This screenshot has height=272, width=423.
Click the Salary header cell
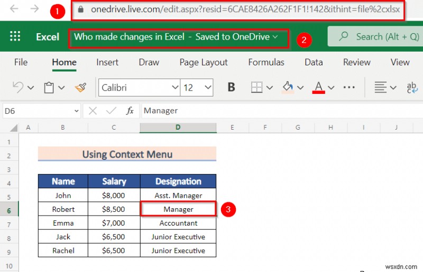(x=114, y=181)
